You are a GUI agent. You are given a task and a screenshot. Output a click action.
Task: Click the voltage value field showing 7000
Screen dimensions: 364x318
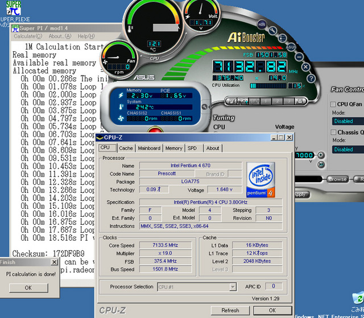pos(304,155)
